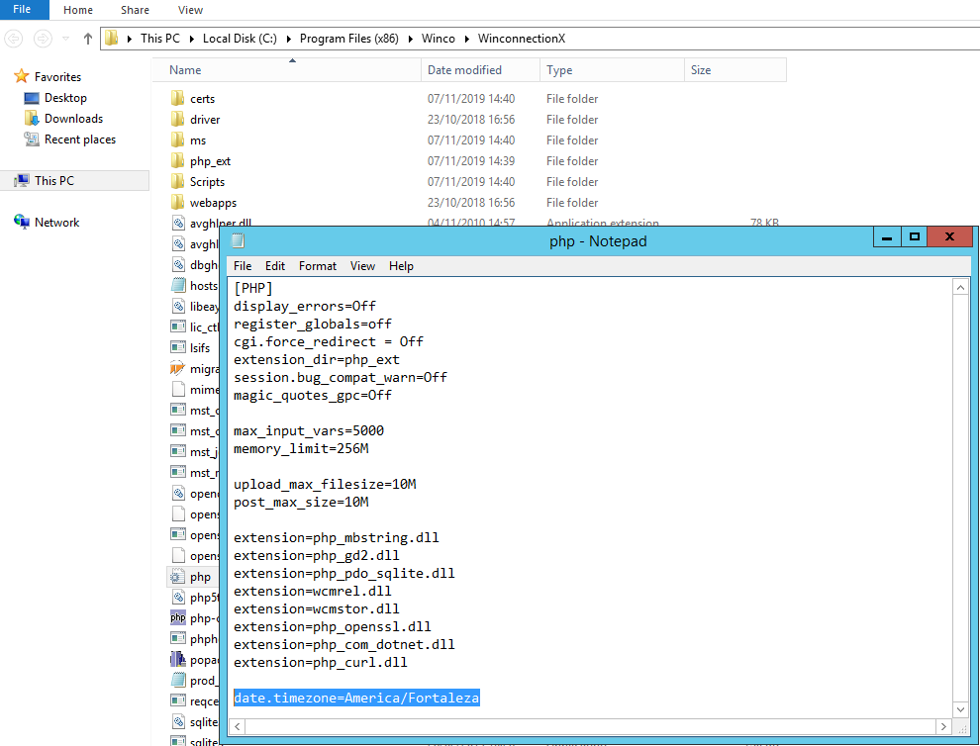
Task: Switch to the Share ribbon tab
Action: (135, 10)
